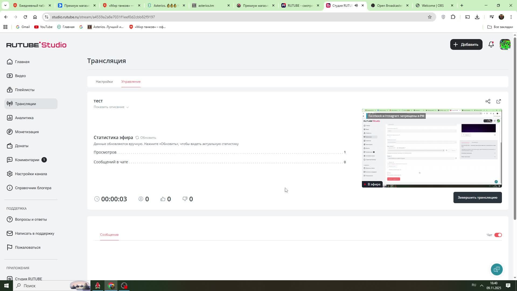Viewport: 517px width, 291px height.
Task: Mute the Студия RUTUBE tab audio
Action: click(356, 5)
